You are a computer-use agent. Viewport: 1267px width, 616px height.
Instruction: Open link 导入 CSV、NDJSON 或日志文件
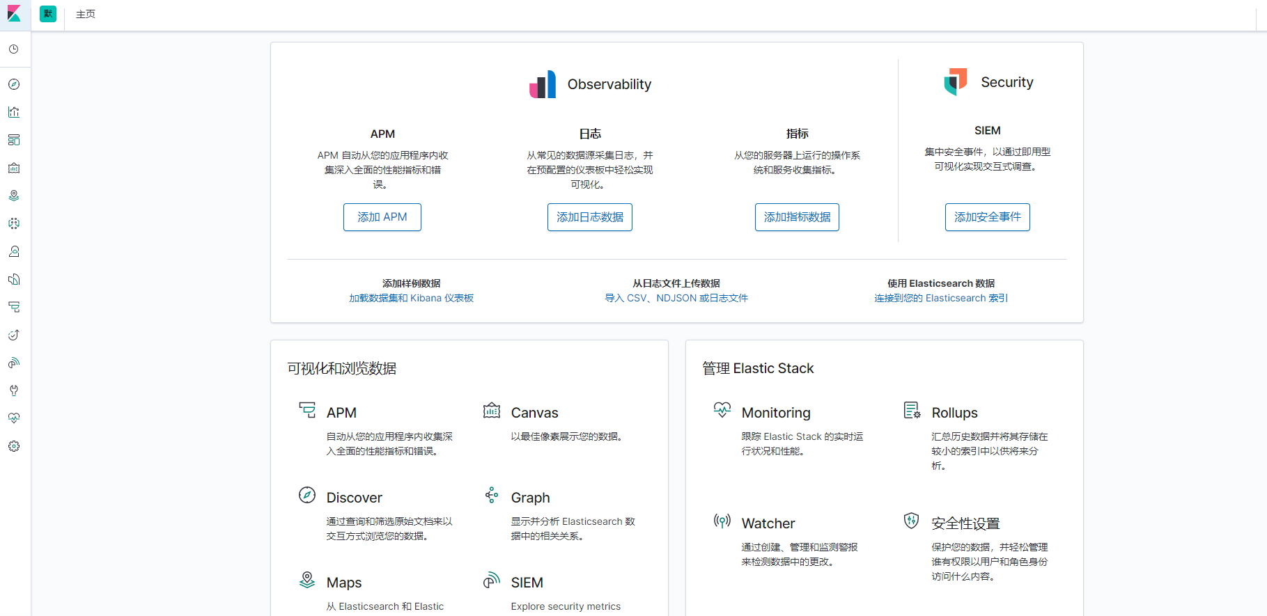coord(676,298)
